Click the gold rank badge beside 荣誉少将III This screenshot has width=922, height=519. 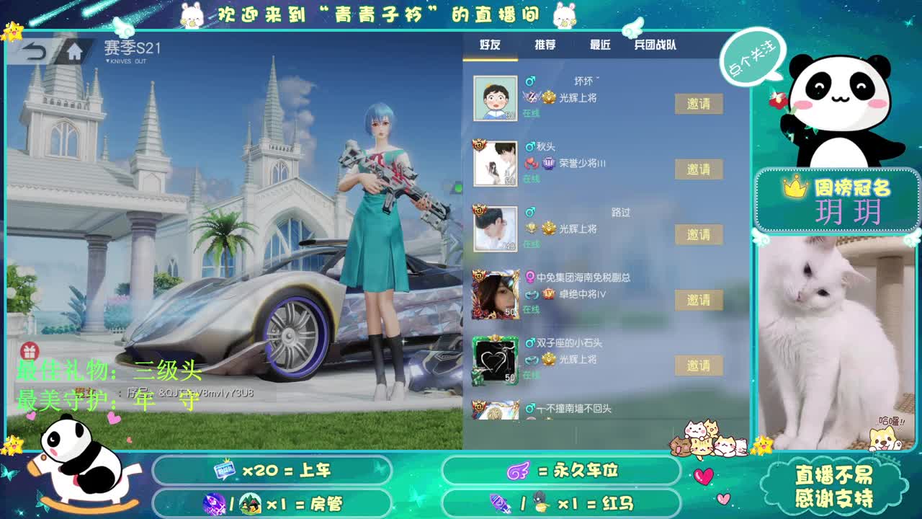[549, 164]
